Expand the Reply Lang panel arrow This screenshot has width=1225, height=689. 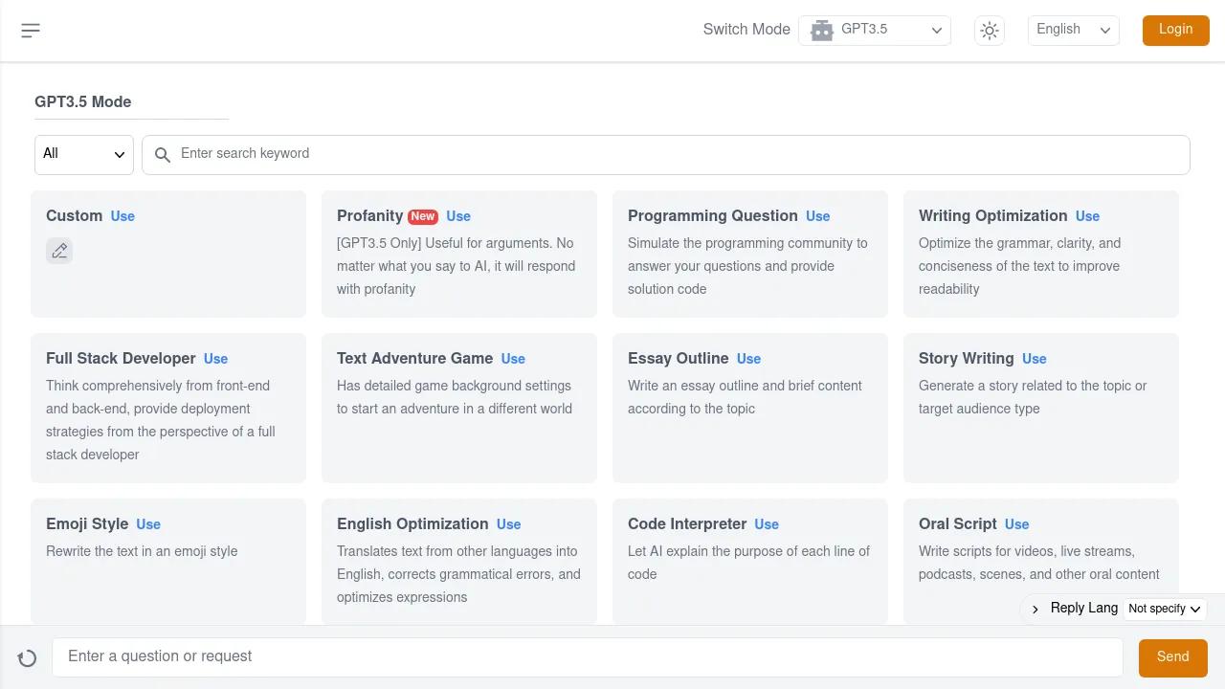1036,609
